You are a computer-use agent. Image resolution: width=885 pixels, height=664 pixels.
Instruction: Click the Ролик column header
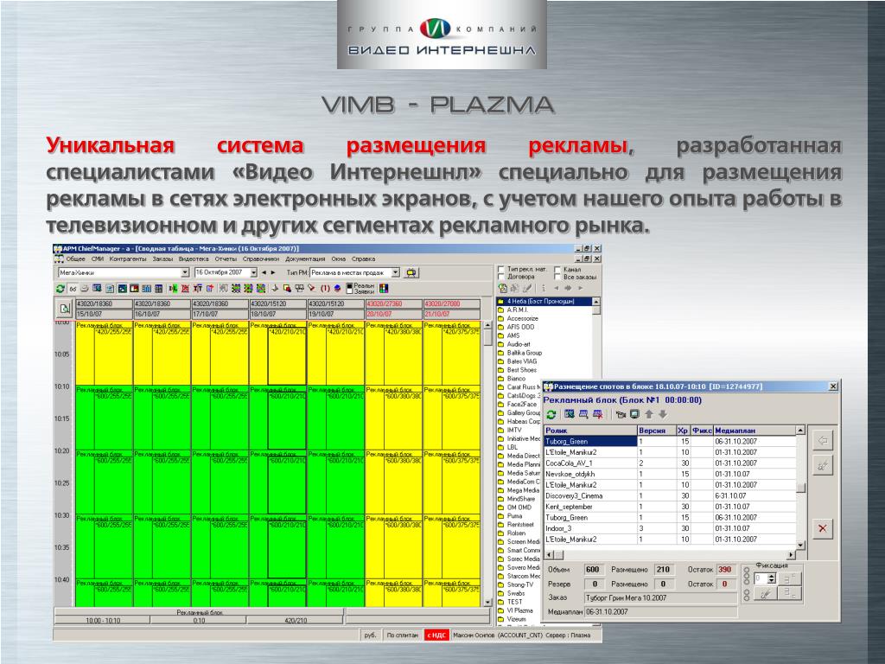(590, 431)
